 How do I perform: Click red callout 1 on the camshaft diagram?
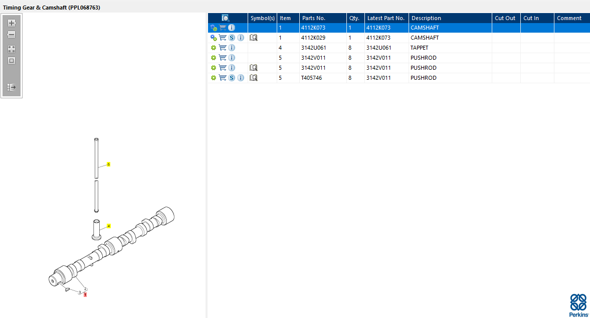pos(85,294)
